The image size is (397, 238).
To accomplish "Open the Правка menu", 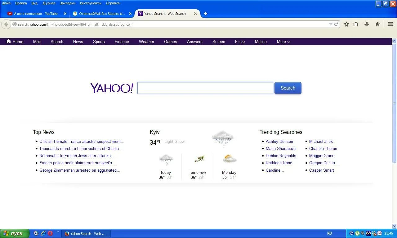I will (21, 3).
